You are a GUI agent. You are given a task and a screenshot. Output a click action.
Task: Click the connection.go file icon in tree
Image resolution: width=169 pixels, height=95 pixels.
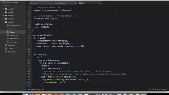pyautogui.click(x=8, y=26)
